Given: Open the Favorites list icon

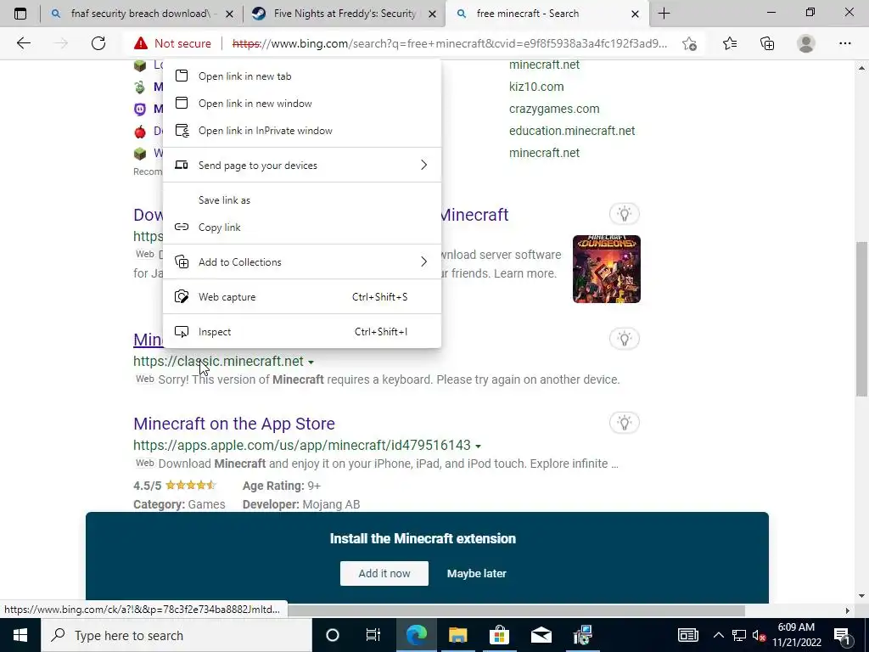Looking at the screenshot, I should pos(730,43).
